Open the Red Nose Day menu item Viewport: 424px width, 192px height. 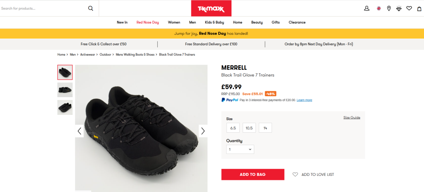[148, 22]
